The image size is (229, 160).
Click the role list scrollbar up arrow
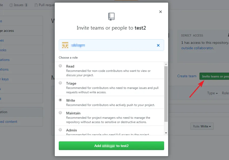[166, 64]
